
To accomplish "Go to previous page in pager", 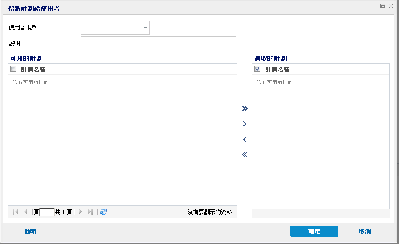I will tap(25, 212).
